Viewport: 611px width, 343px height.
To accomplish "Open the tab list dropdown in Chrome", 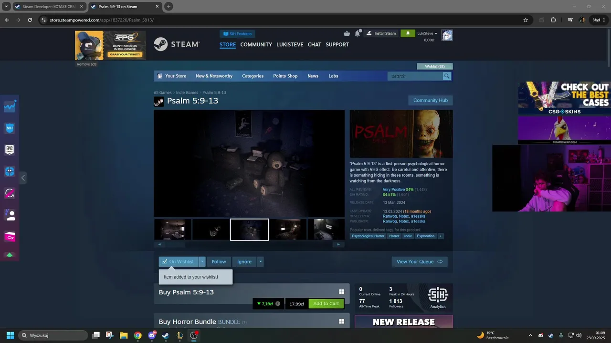I will (6, 6).
